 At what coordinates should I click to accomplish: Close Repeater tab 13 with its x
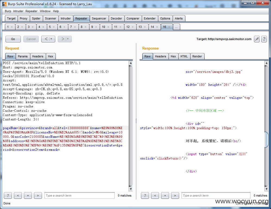click(145, 27)
